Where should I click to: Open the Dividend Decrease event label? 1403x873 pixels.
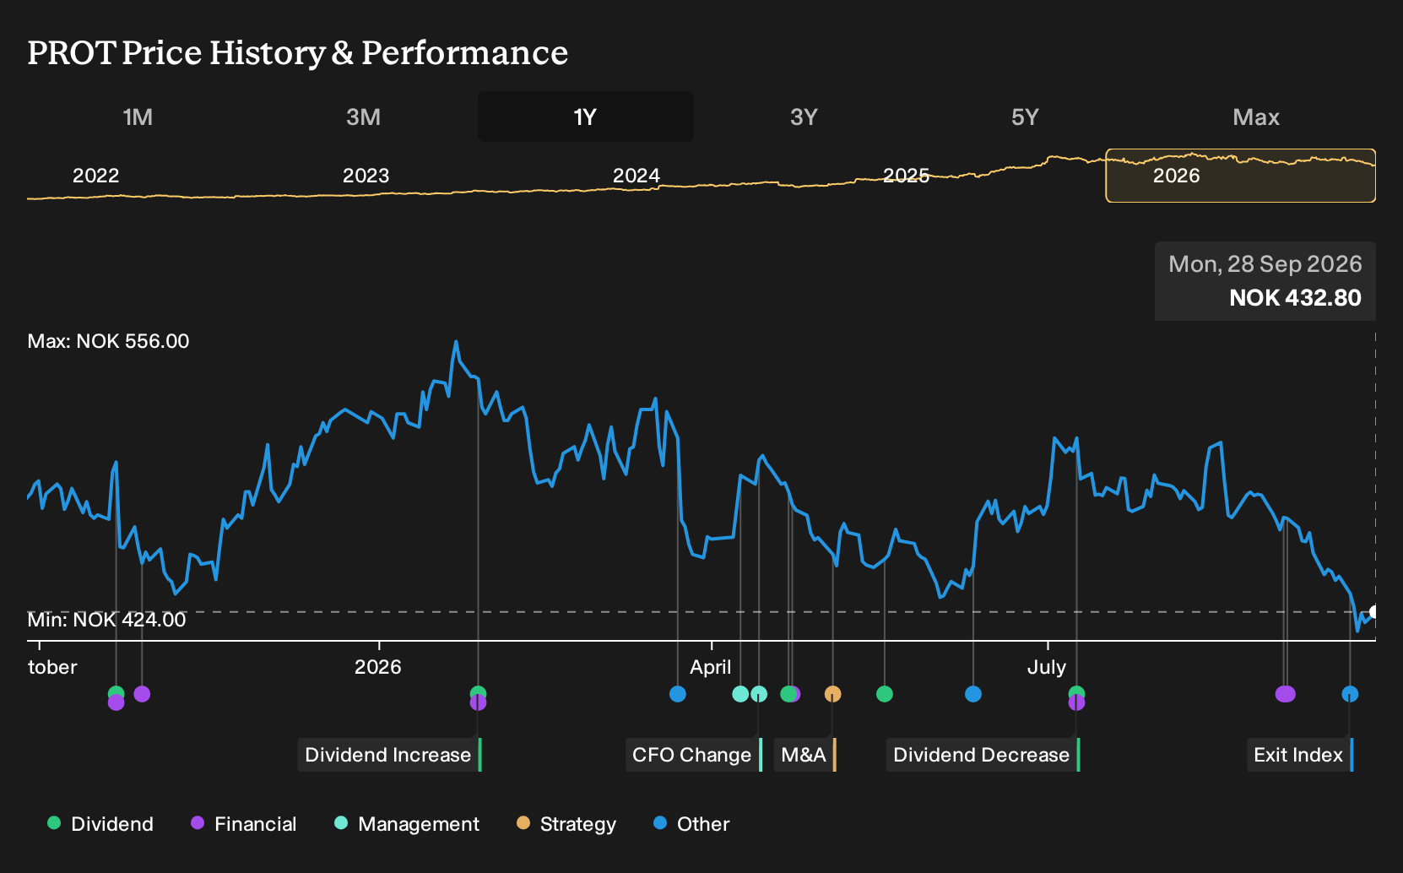click(983, 755)
